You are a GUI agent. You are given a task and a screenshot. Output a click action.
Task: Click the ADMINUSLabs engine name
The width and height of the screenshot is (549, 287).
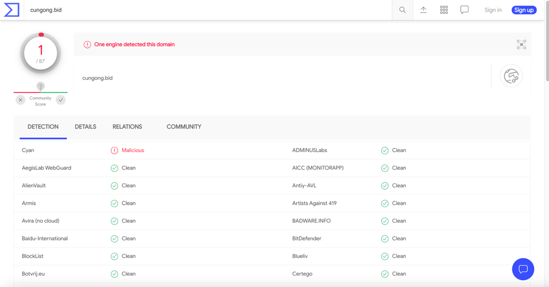(x=310, y=150)
